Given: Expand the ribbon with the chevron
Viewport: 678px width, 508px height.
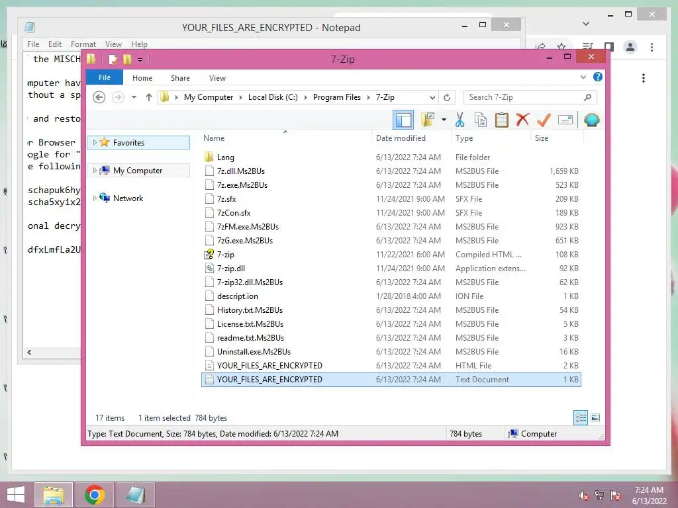Looking at the screenshot, I should point(583,77).
